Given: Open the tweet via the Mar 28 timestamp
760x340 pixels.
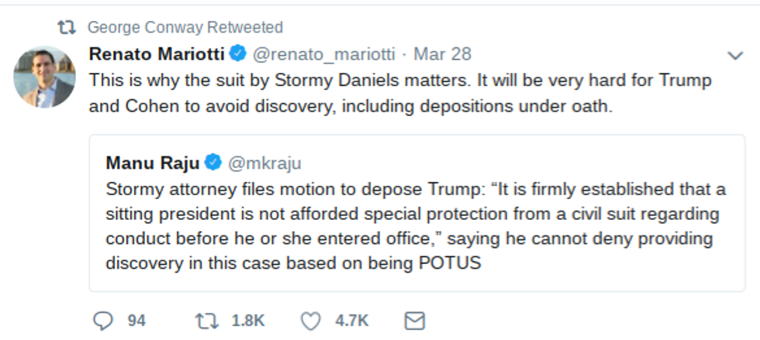Looking at the screenshot, I should [x=443, y=54].
